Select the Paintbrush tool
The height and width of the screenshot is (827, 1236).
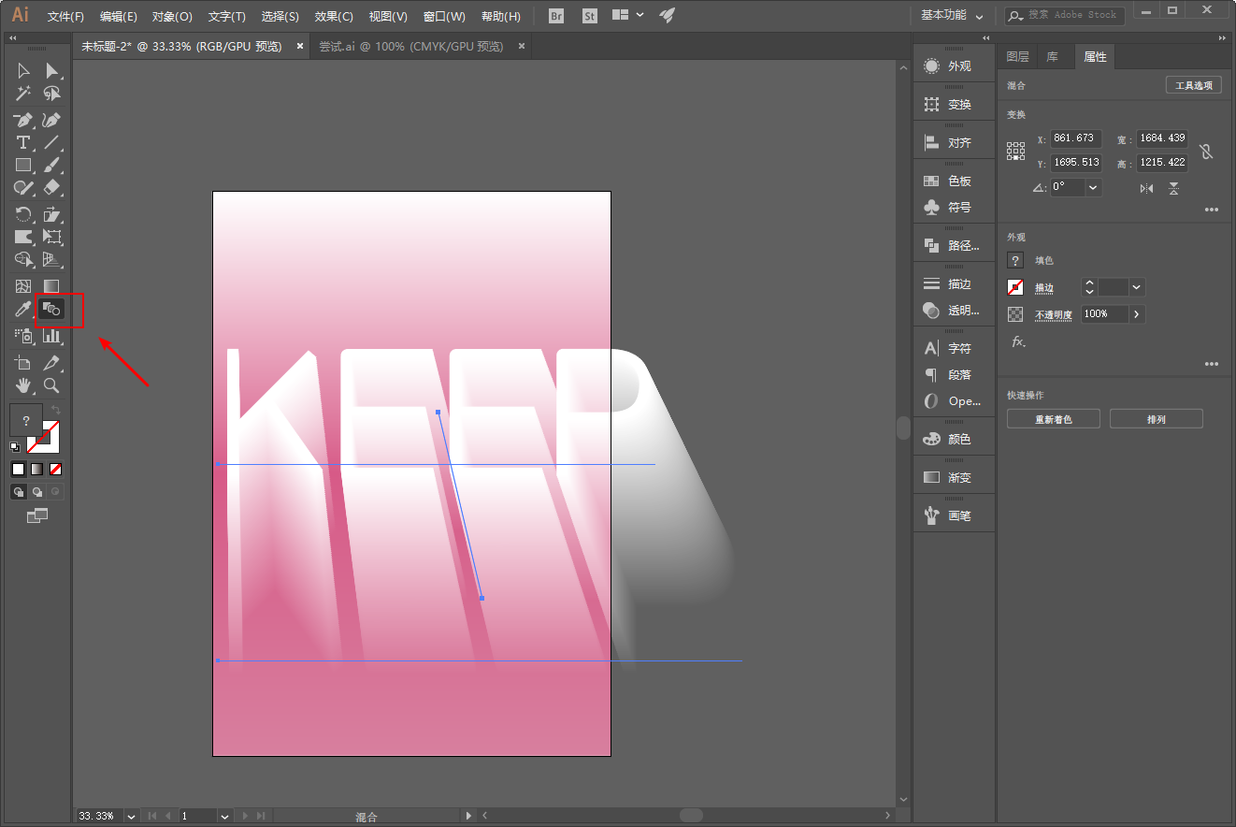coord(52,165)
